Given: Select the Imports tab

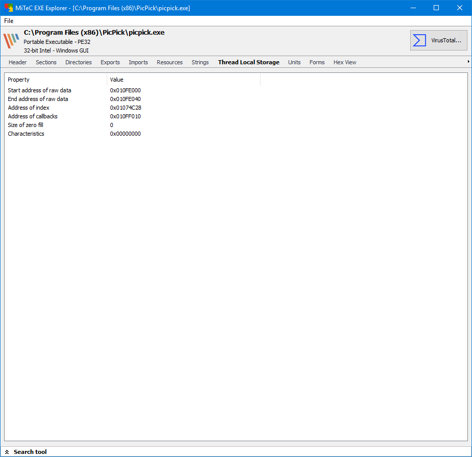Looking at the screenshot, I should 138,62.
